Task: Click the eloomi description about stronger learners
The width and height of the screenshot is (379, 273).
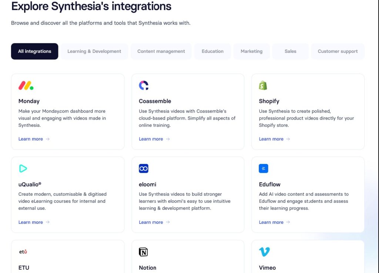Action: 185,201
